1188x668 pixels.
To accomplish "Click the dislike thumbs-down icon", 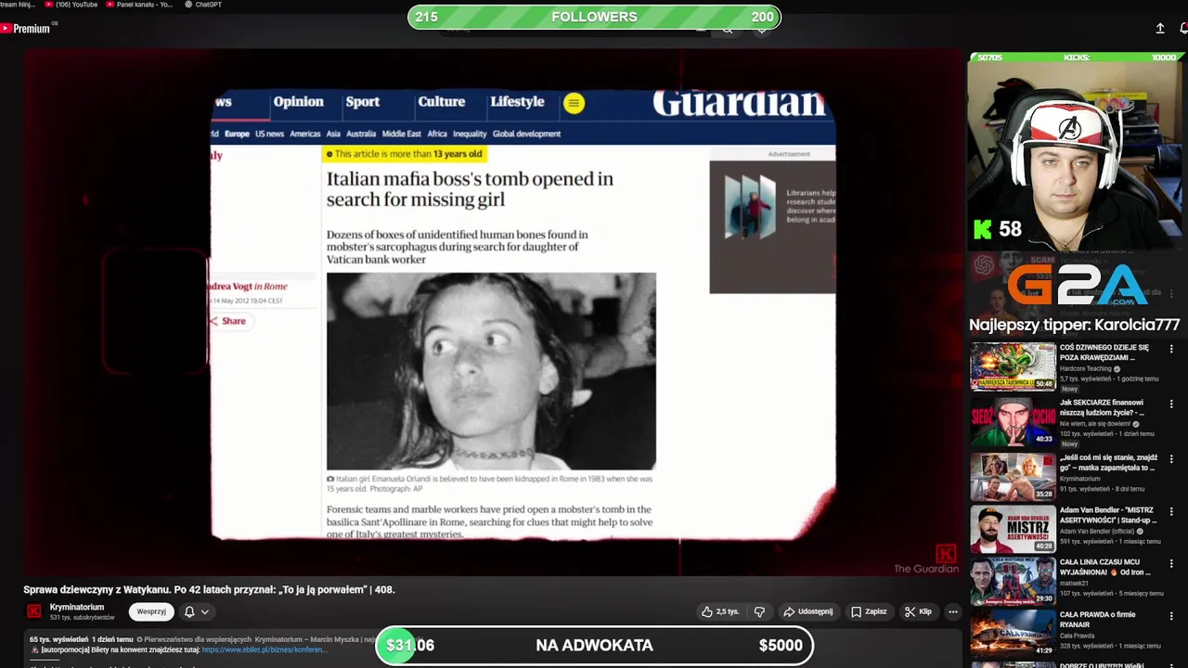I will 759,611.
